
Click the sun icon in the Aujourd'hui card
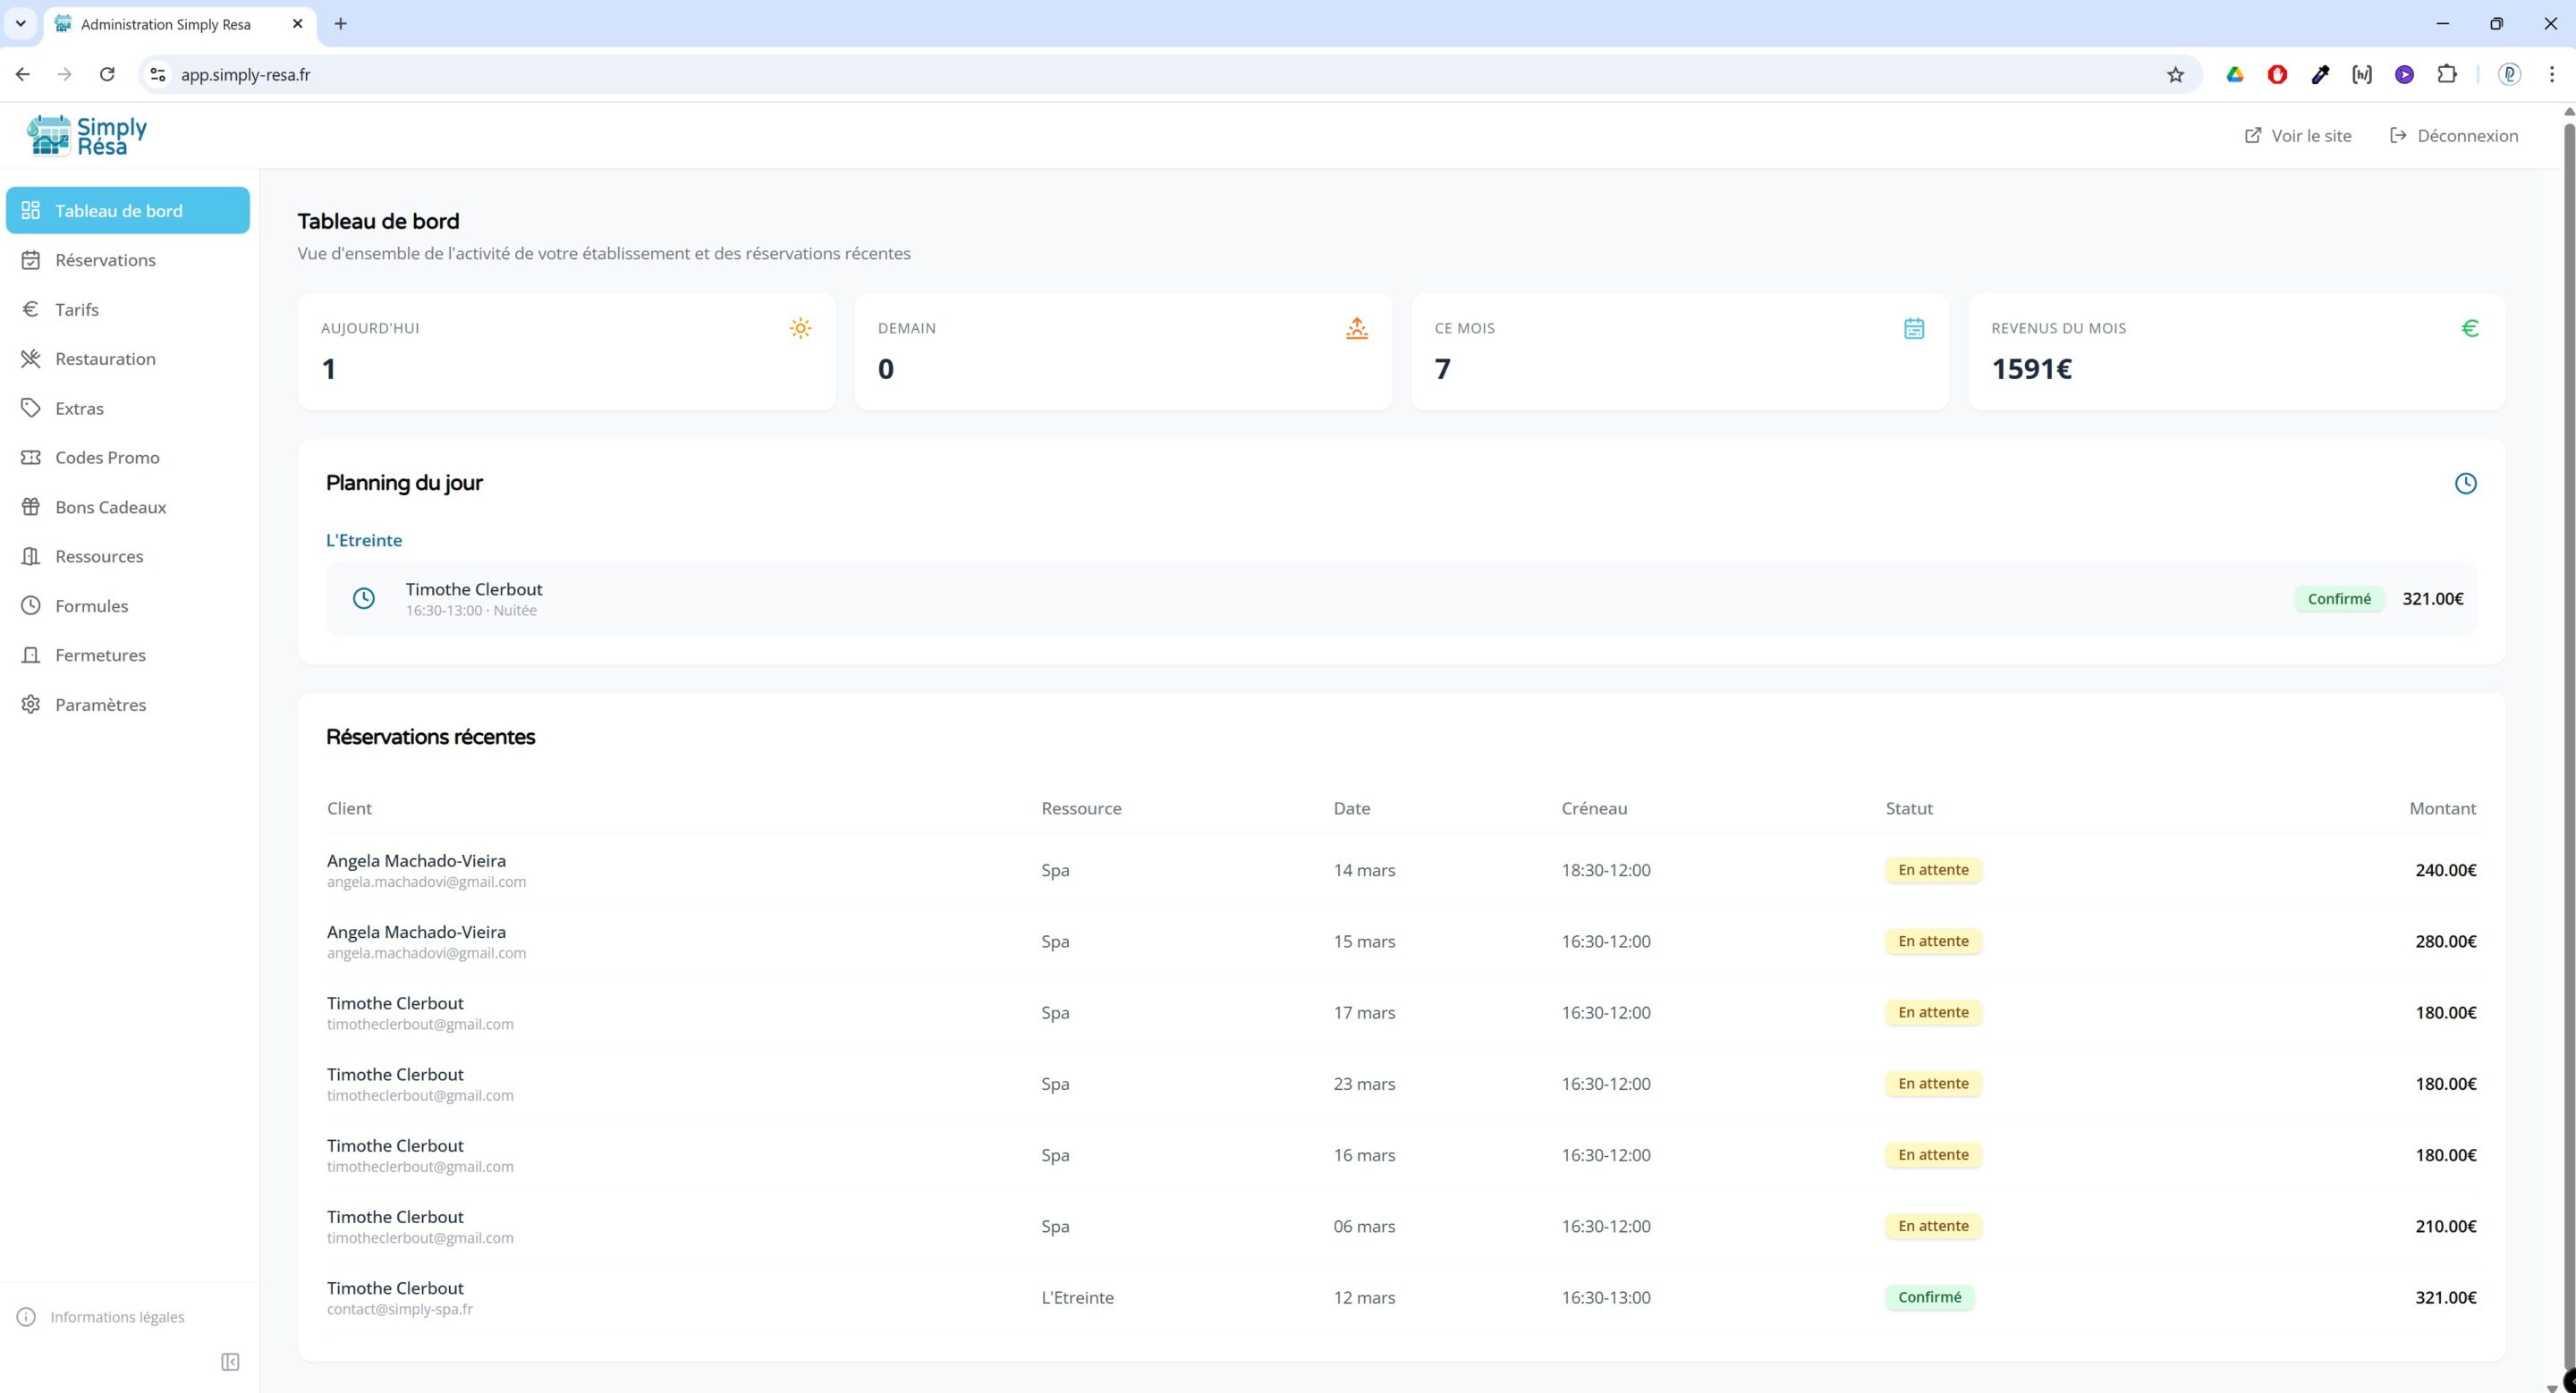[800, 328]
